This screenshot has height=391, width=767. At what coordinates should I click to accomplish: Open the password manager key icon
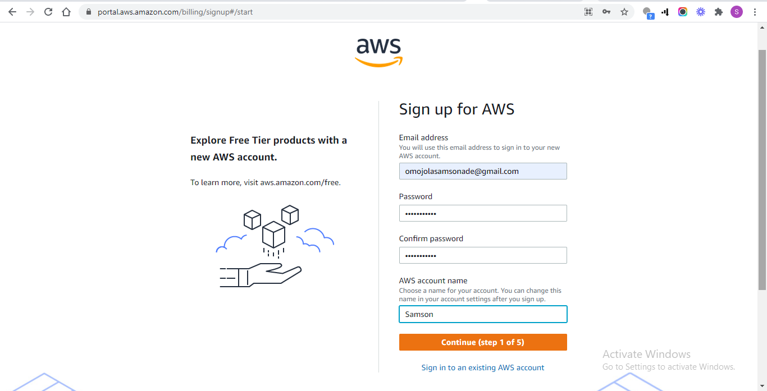(606, 11)
